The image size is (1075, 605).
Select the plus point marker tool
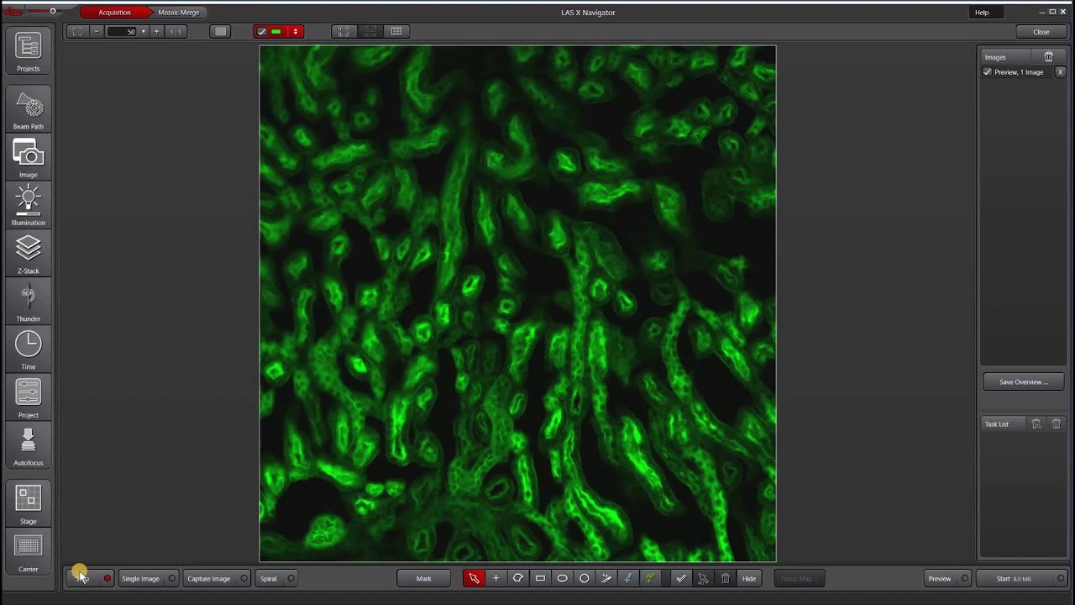[x=496, y=578]
